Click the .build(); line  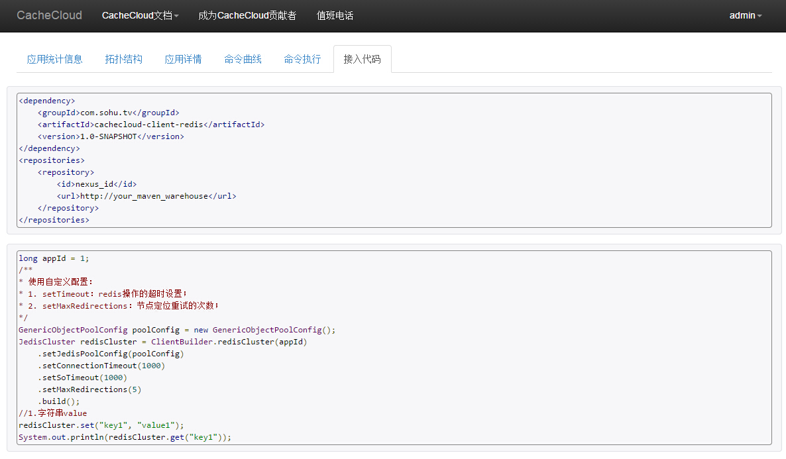(58, 402)
